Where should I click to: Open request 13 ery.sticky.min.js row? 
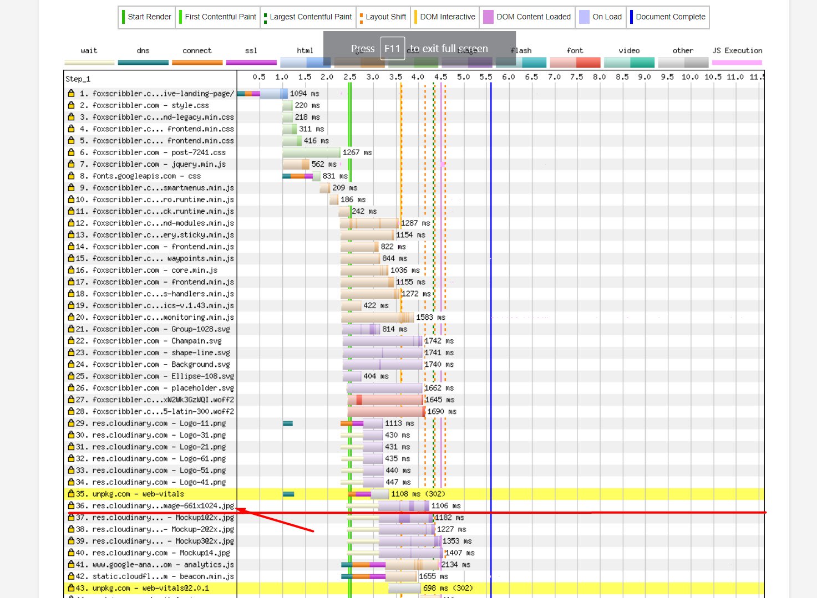(x=414, y=235)
